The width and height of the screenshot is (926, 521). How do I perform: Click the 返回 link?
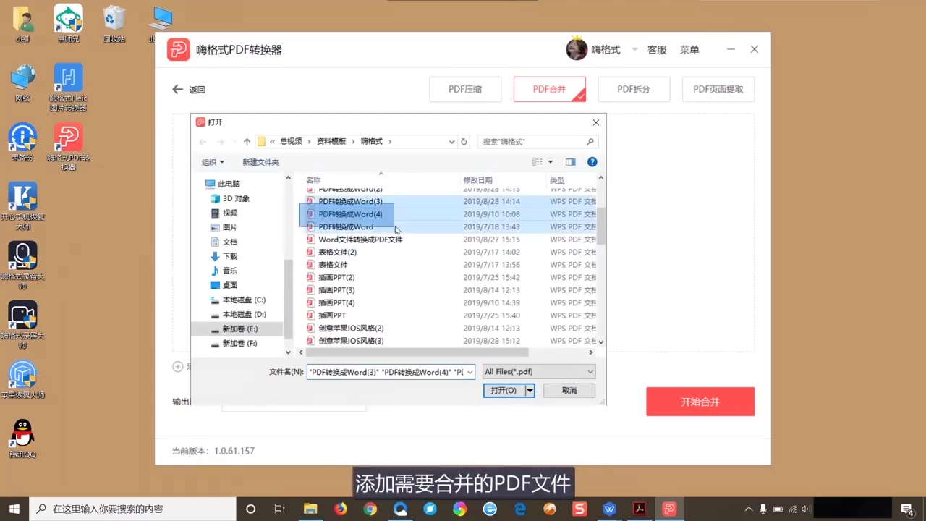pos(197,90)
